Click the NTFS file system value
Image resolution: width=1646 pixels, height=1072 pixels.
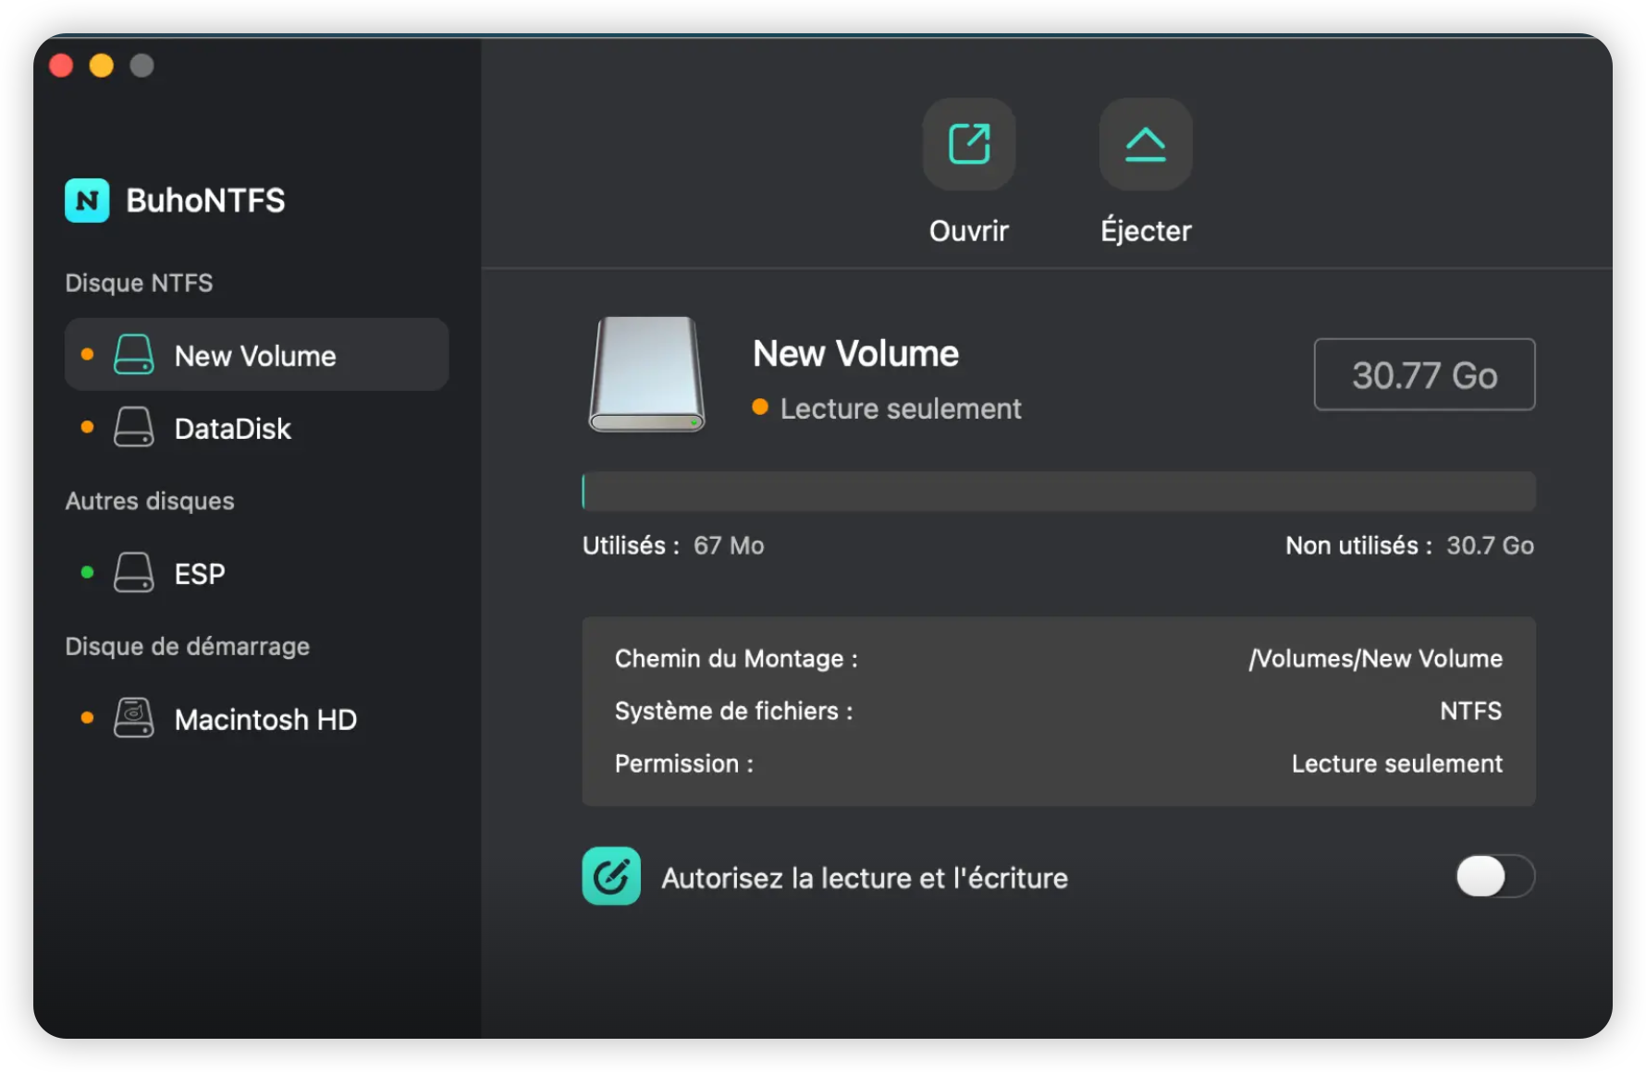point(1470,711)
